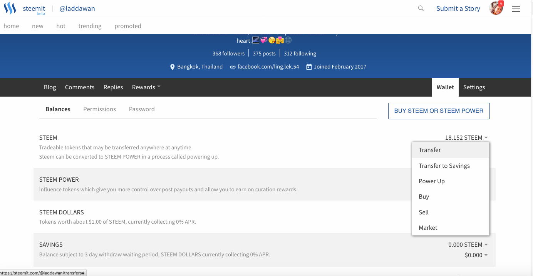This screenshot has width=533, height=276.
Task: Click the calendar icon beside Joined February 2017
Action: [x=309, y=67]
